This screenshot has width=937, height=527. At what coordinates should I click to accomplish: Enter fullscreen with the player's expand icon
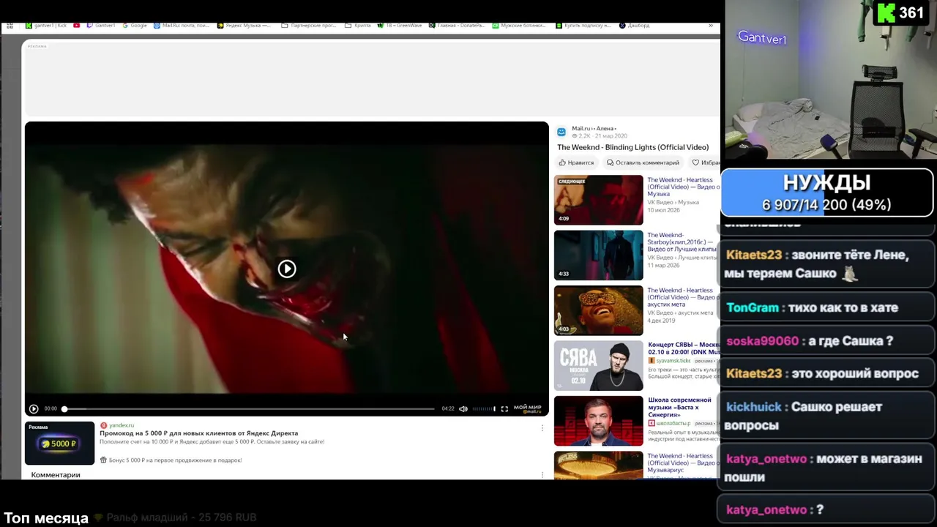(x=504, y=408)
